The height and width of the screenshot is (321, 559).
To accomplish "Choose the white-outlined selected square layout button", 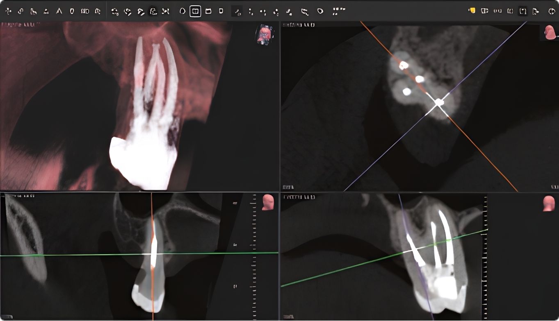I will click(x=195, y=11).
